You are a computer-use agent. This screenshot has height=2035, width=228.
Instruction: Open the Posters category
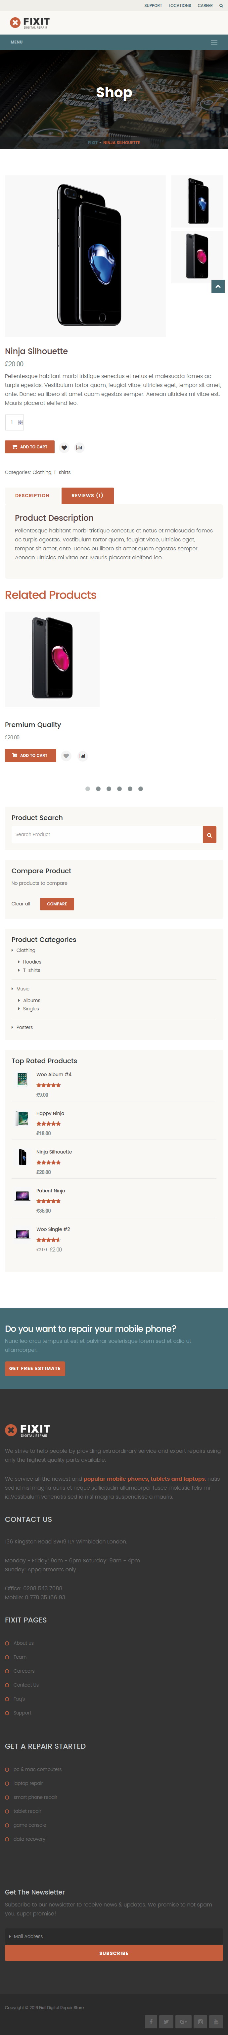point(24,1027)
